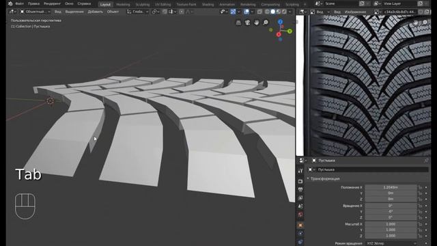Open the Окно menu
Viewport: 437px width, 246px height.
coord(69,4)
